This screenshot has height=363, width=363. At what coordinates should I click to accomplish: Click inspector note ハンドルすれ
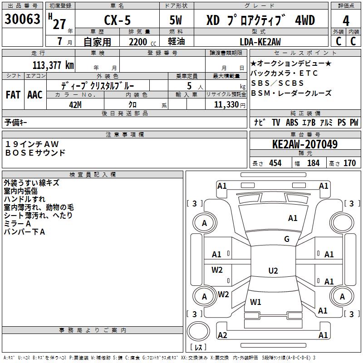pos(25,199)
